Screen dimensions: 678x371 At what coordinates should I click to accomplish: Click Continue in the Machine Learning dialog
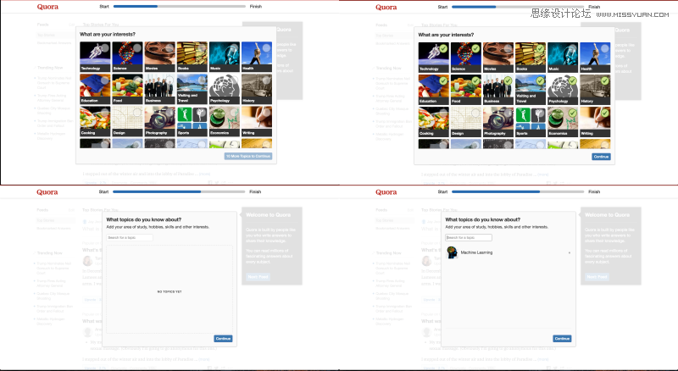(562, 339)
